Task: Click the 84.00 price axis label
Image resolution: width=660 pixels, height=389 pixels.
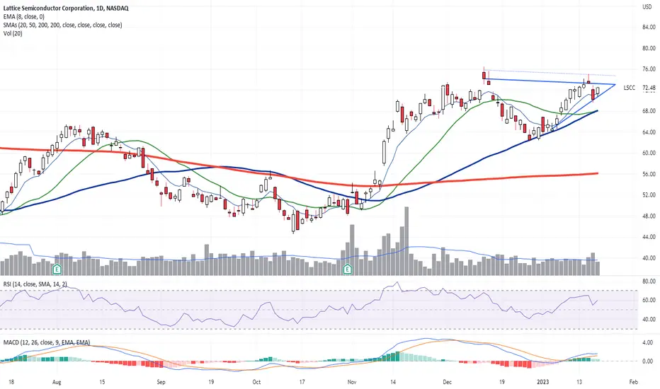Action: pyautogui.click(x=649, y=28)
